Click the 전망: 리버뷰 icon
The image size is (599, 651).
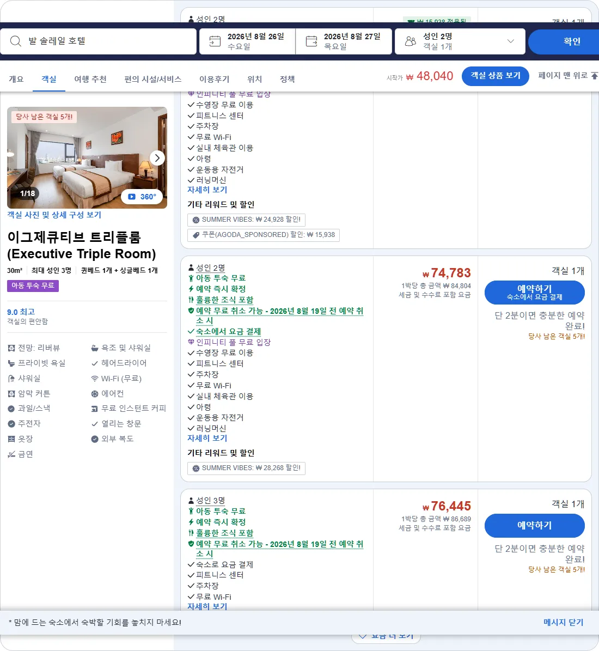pyautogui.click(x=11, y=348)
